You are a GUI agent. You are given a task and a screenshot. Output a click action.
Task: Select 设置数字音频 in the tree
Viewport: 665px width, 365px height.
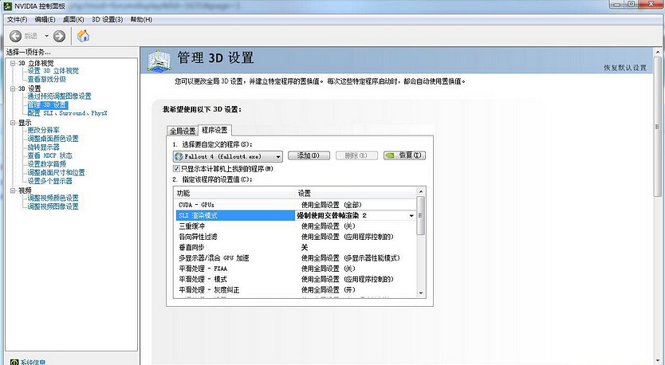(47, 164)
